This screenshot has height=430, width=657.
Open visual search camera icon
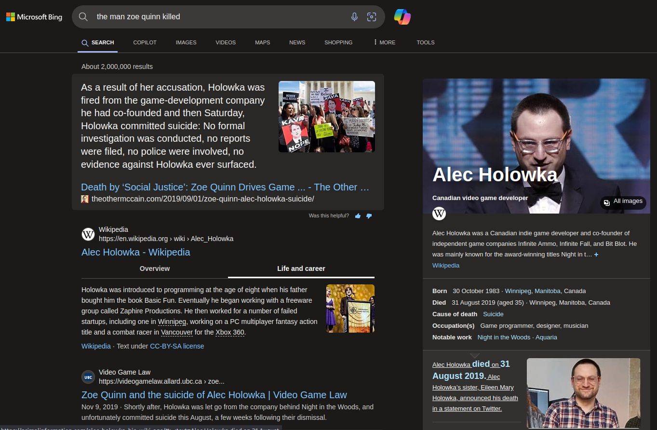[x=372, y=17]
